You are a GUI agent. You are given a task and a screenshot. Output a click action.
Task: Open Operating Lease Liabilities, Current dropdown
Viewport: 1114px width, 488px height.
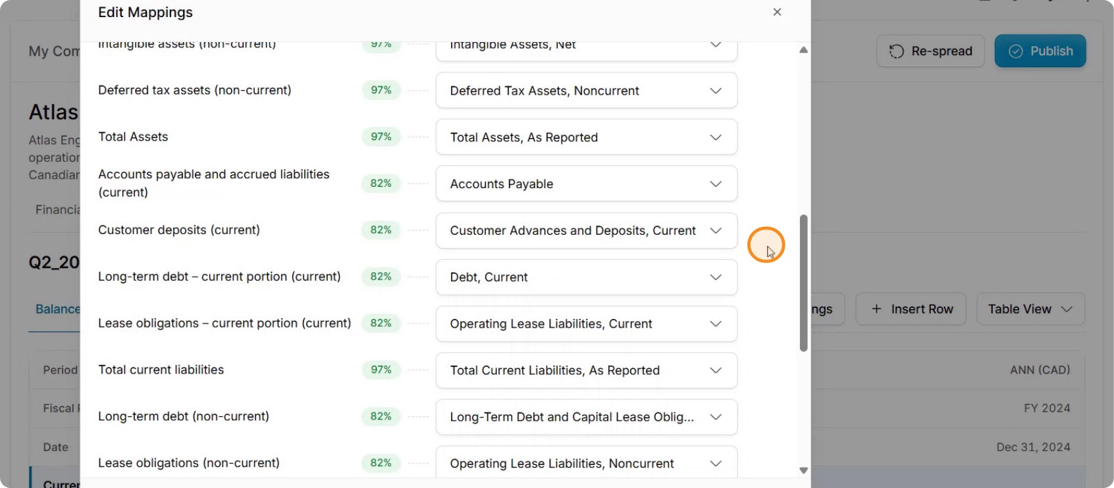click(x=586, y=324)
